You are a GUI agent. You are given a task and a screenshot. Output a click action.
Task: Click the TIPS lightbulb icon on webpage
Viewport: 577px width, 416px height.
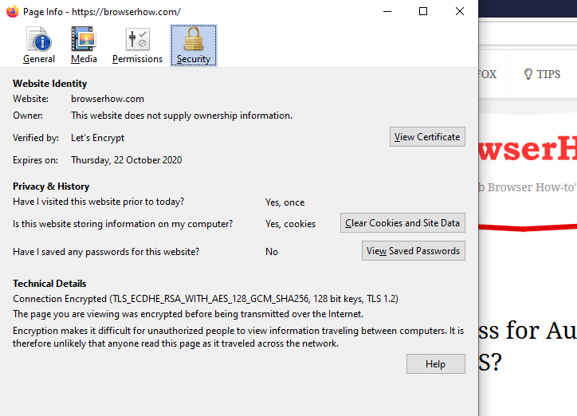pos(528,74)
